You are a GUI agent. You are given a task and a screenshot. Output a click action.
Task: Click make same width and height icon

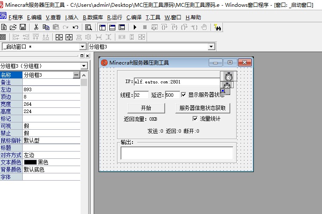141,37
